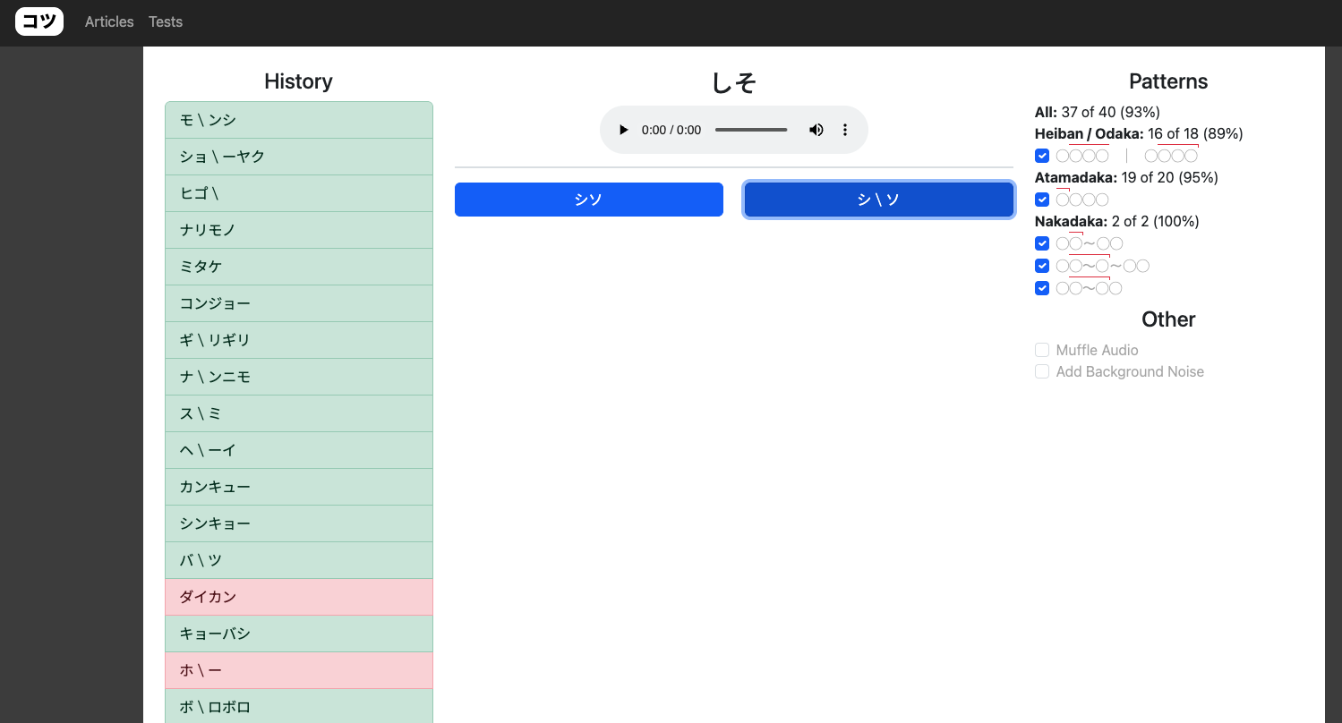Toggle the third Nakadaka pattern checkbox
This screenshot has height=723, width=1342.
1042,288
